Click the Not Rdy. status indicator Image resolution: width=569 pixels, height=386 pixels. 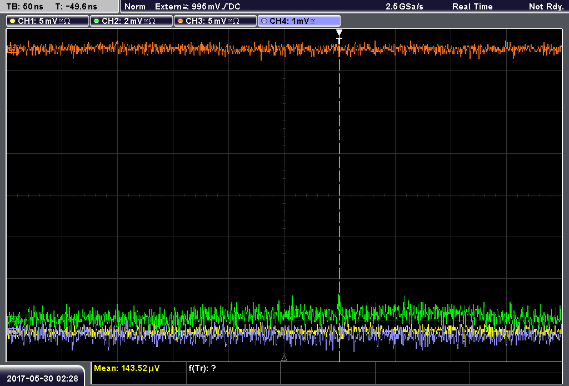[546, 7]
